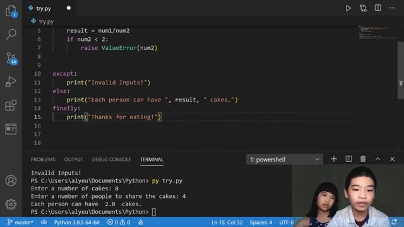Close the terminal panel
Viewport: 404px width, 227px height.
392,159
